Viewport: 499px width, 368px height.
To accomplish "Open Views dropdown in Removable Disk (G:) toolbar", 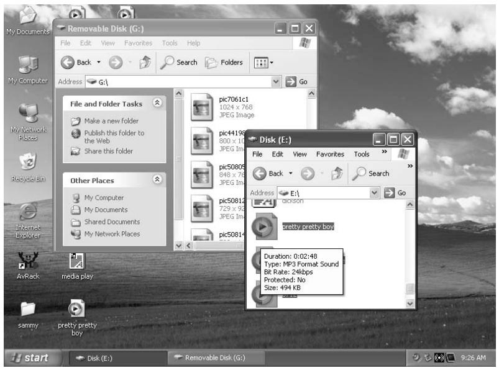I will (263, 63).
